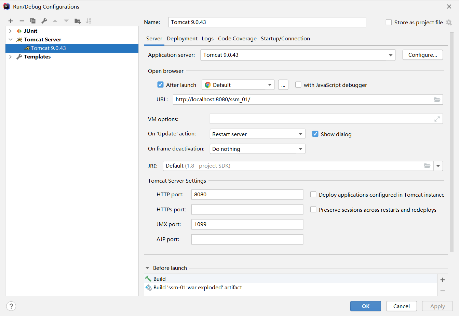The image size is (459, 316).
Task: Move configuration down with the arrow icon
Action: [66, 21]
